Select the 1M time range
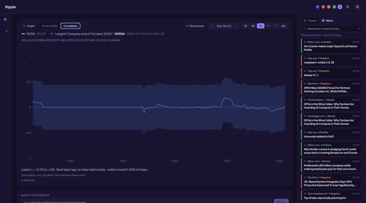The width and height of the screenshot is (366, 203). (x=261, y=26)
